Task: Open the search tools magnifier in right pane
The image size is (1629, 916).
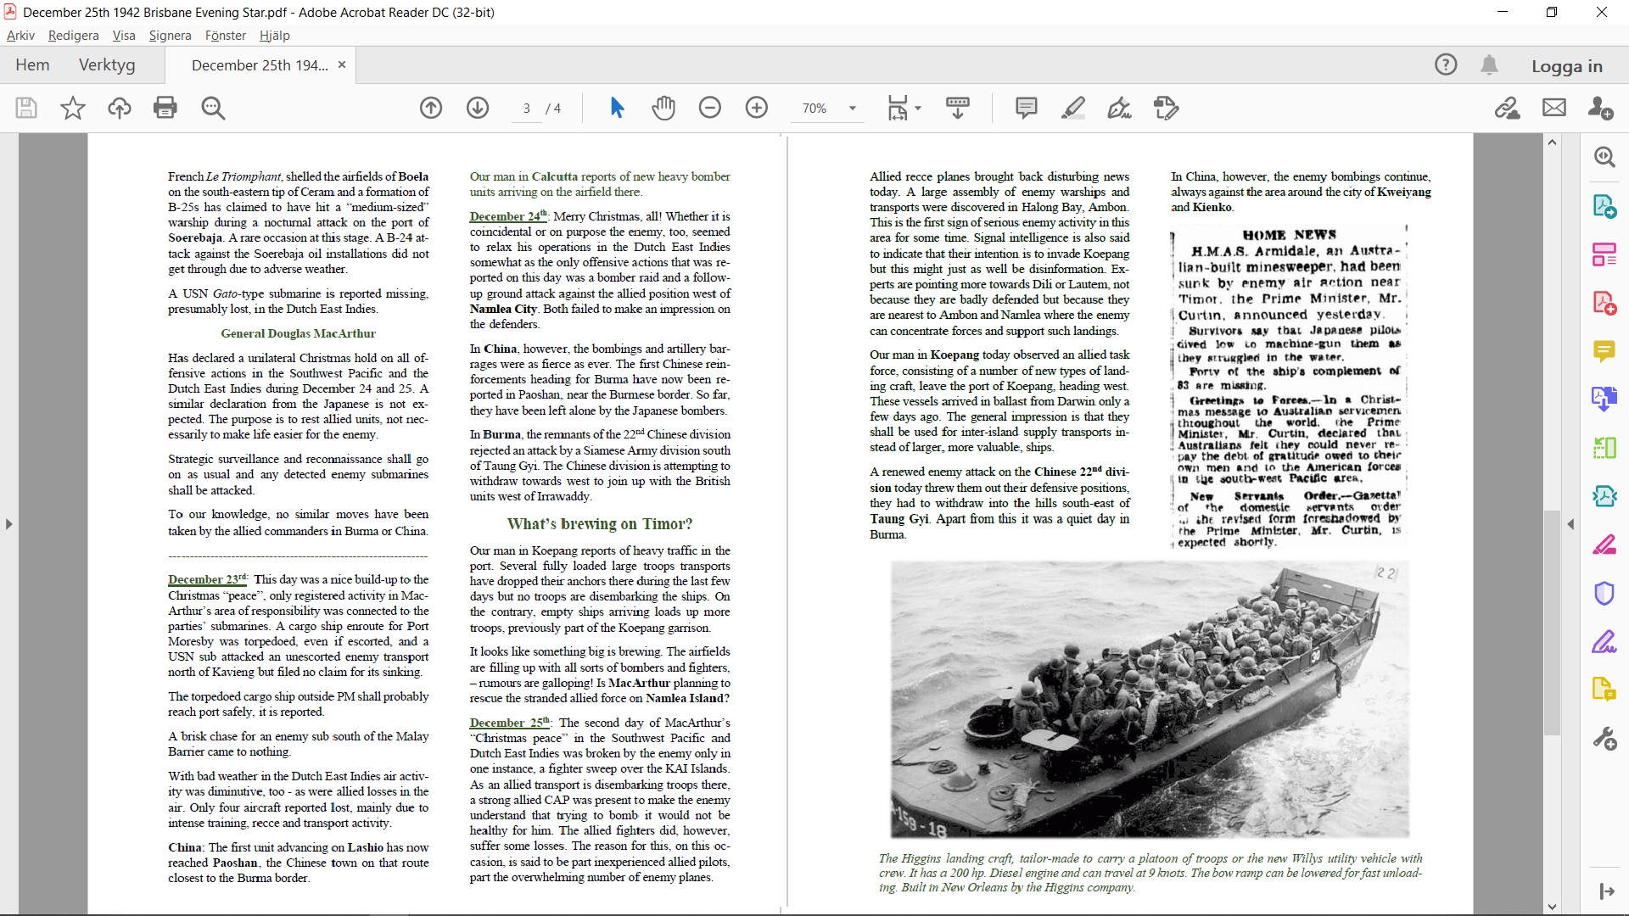Action: 1604,157
